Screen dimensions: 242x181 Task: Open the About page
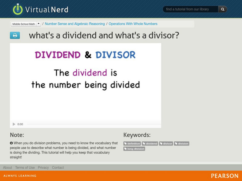(7, 167)
